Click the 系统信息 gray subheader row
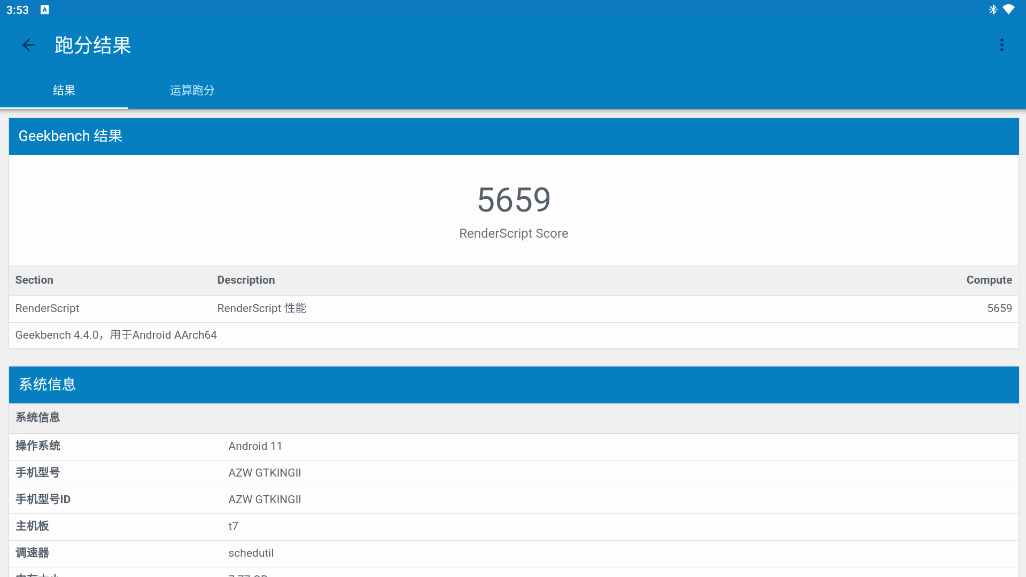The height and width of the screenshot is (577, 1026). tap(514, 418)
